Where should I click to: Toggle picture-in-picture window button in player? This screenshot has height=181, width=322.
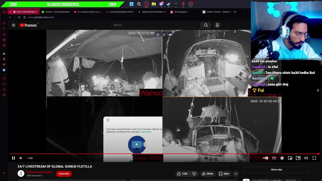(298, 158)
